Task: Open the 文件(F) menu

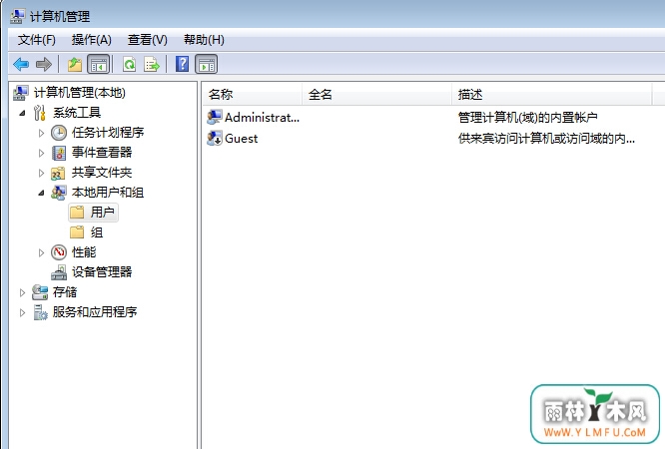Action: [37, 40]
